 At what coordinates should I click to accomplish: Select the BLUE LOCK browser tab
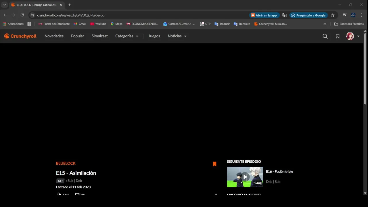click(37, 5)
